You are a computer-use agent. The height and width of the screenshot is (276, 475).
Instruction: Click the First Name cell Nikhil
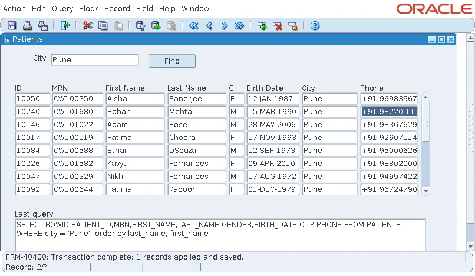pos(135,177)
